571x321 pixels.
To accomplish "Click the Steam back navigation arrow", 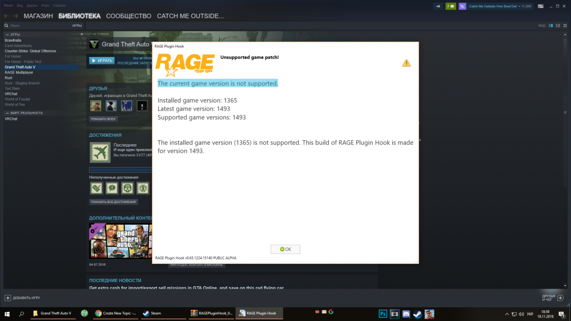I will [6, 16].
